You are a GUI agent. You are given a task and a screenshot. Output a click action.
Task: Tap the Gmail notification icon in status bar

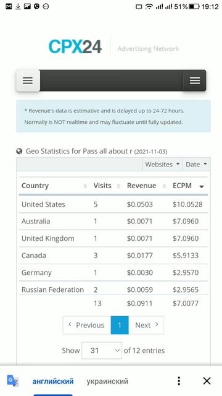[x=9, y=6]
